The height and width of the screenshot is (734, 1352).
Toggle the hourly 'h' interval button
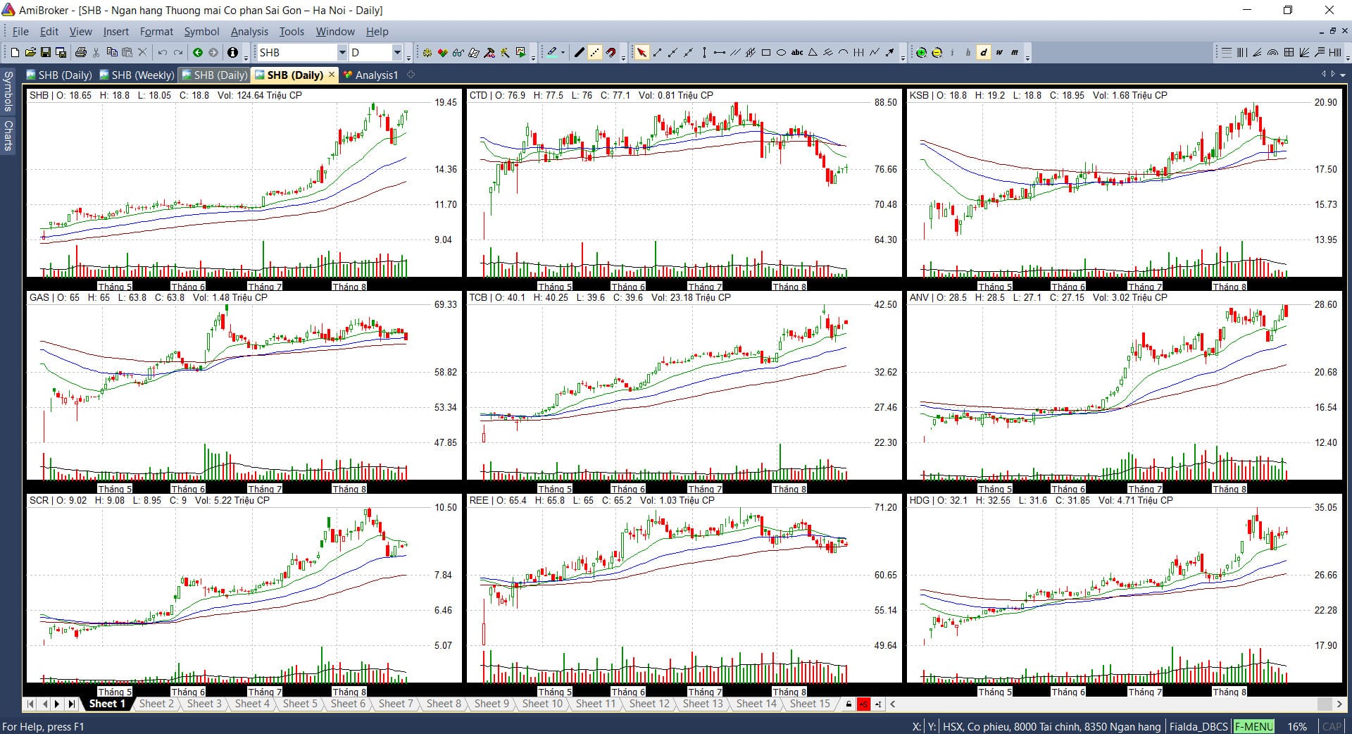pyautogui.click(x=968, y=53)
